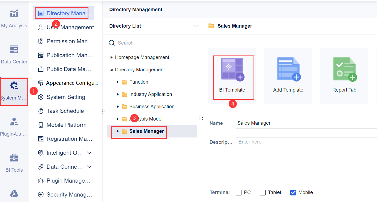Open the Directory List options via the ellipsis
Screen dimensions: 377x202
(x=196, y=26)
